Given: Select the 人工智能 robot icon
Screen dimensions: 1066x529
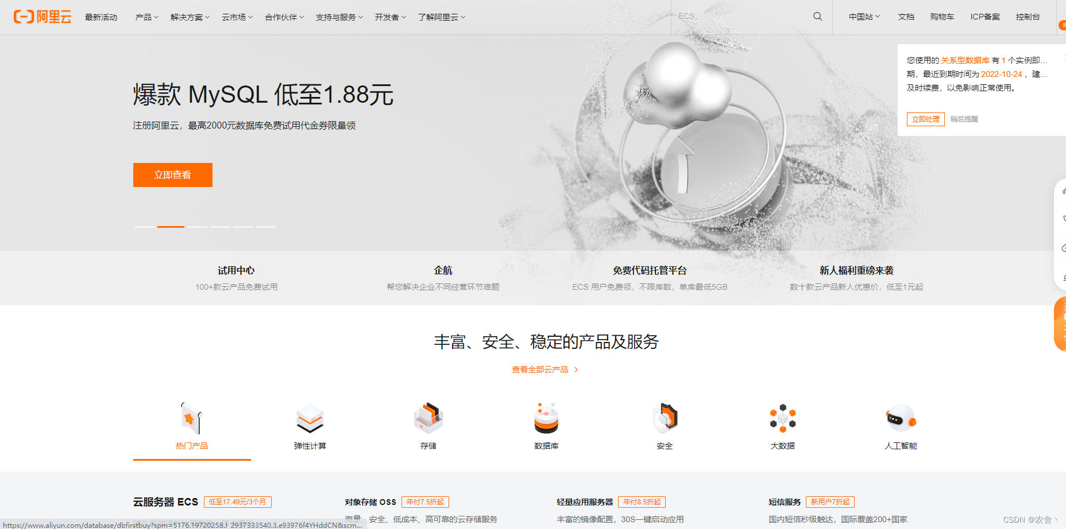Looking at the screenshot, I should pyautogui.click(x=901, y=418).
